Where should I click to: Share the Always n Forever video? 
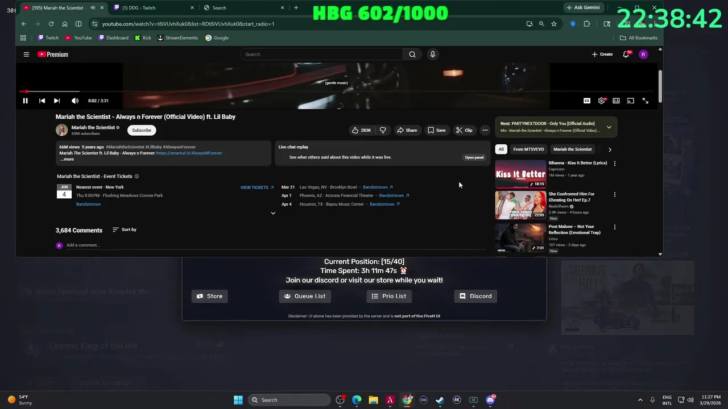pyautogui.click(x=407, y=130)
